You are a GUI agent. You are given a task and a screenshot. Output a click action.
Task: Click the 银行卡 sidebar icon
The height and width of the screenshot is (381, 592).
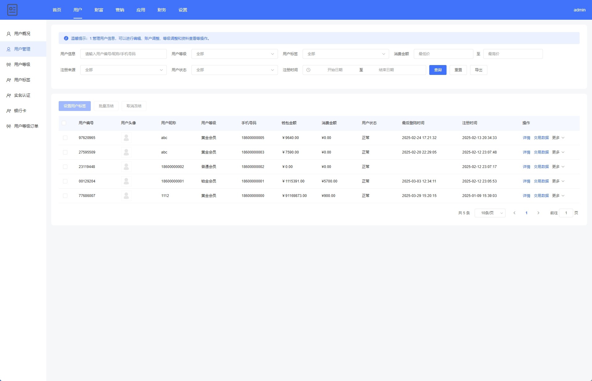click(9, 111)
